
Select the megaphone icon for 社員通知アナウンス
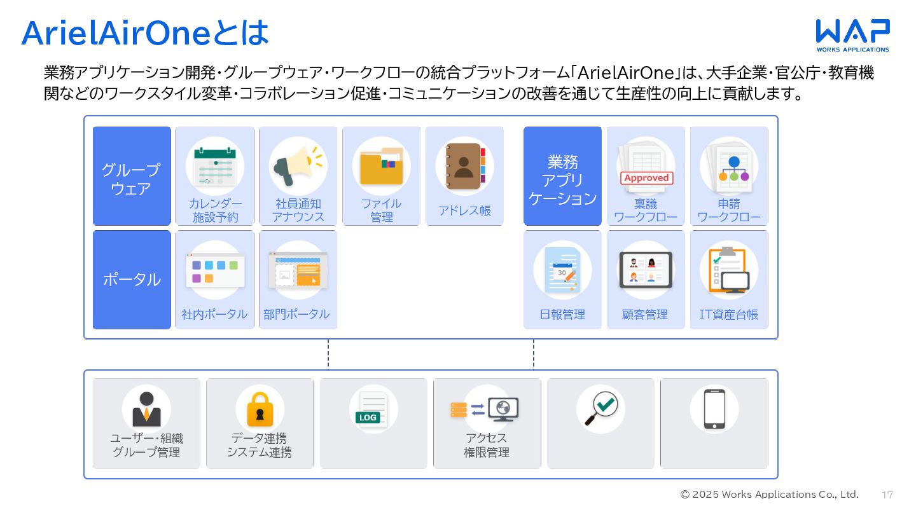(298, 165)
